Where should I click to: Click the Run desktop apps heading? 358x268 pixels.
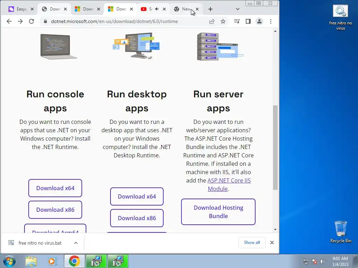click(137, 101)
